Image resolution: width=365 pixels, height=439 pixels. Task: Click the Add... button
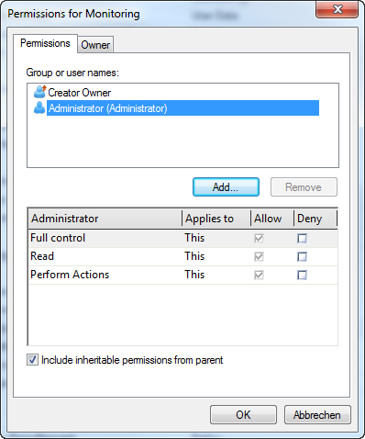(x=226, y=187)
